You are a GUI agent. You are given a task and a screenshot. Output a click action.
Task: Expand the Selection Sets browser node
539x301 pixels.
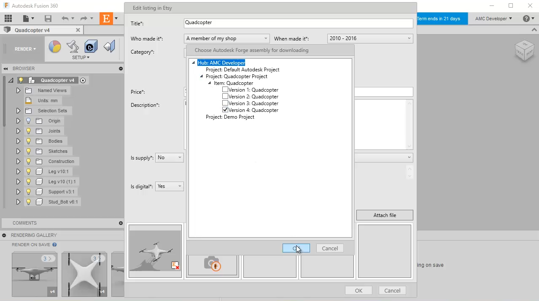click(18, 111)
